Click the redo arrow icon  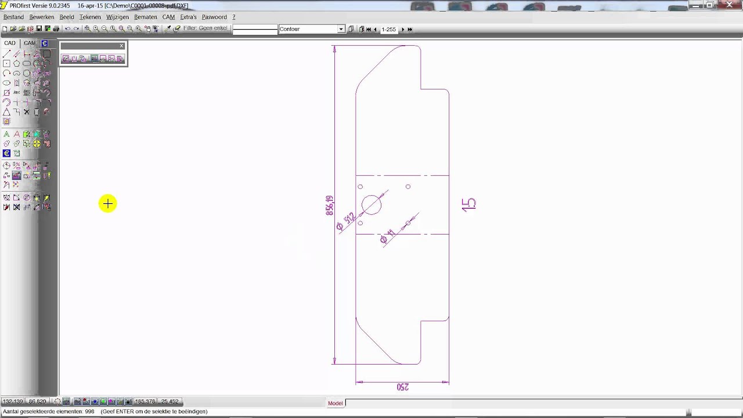tap(76, 28)
